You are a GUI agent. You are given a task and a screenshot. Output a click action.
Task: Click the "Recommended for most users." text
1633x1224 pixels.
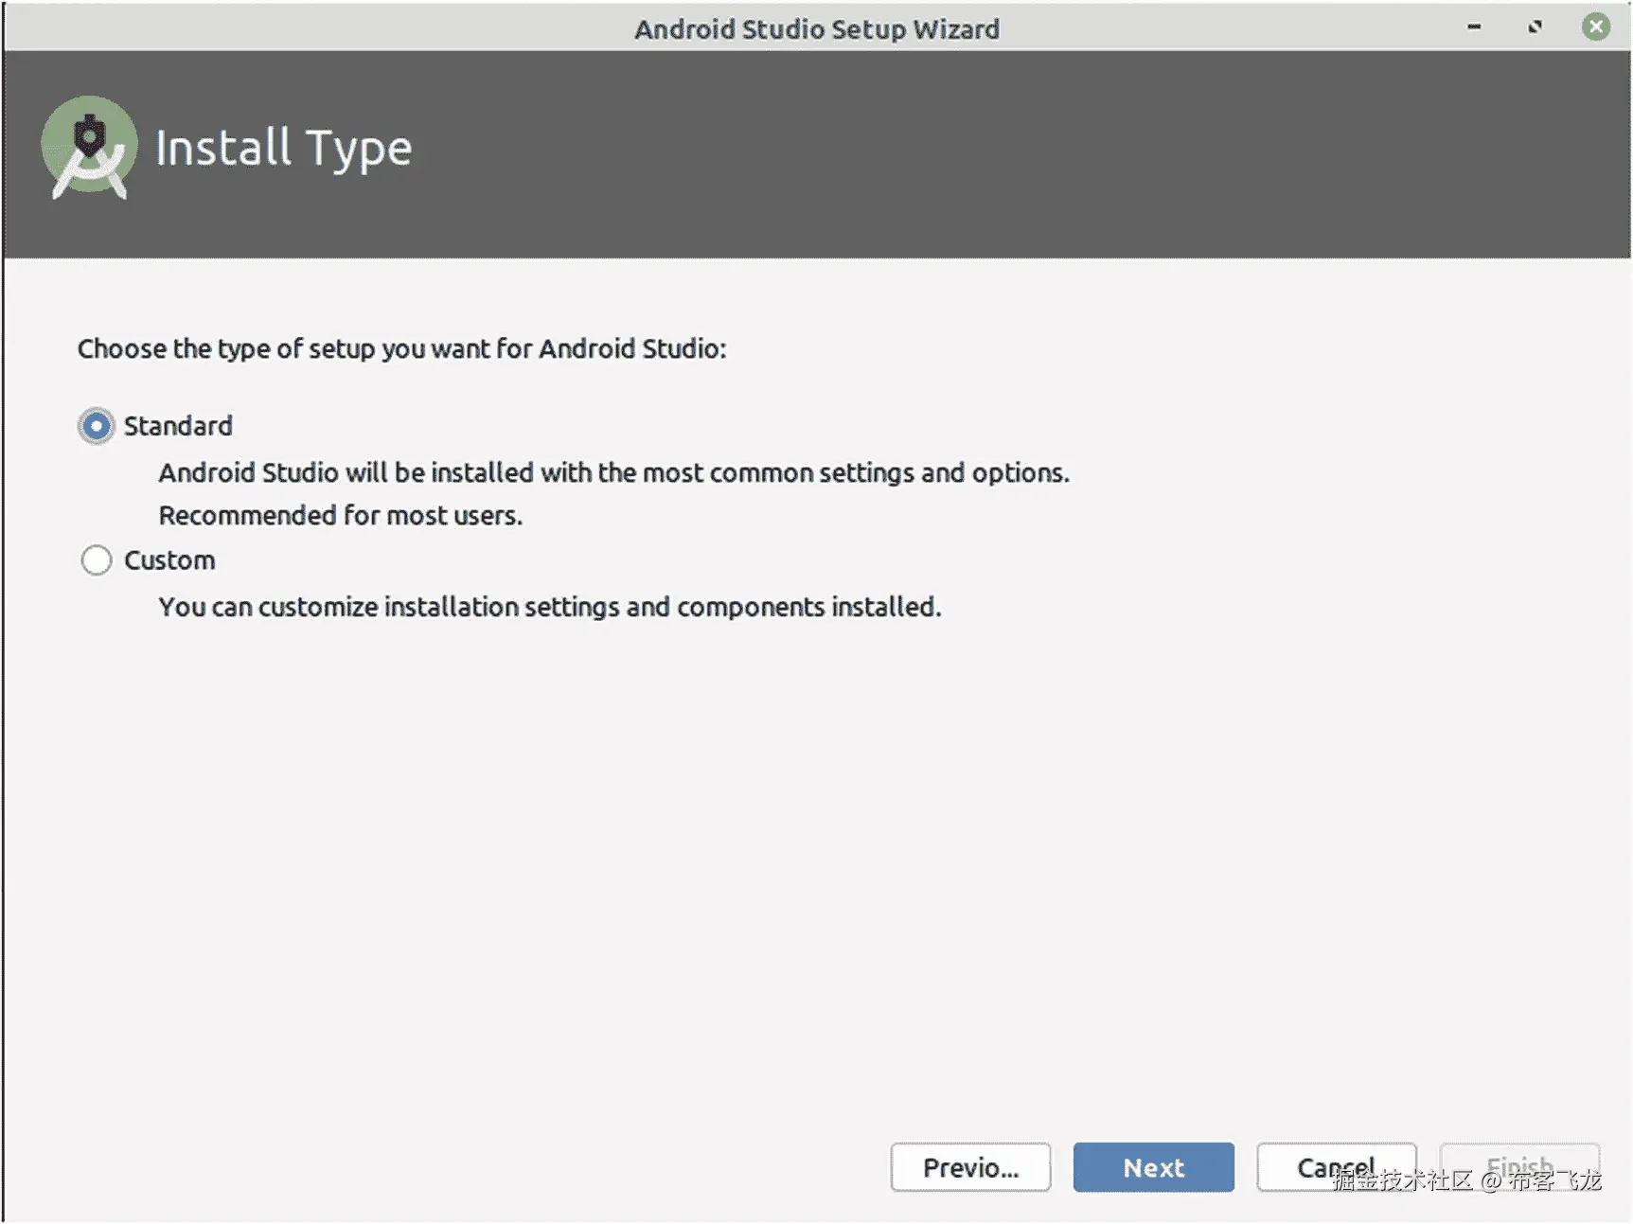[341, 516]
